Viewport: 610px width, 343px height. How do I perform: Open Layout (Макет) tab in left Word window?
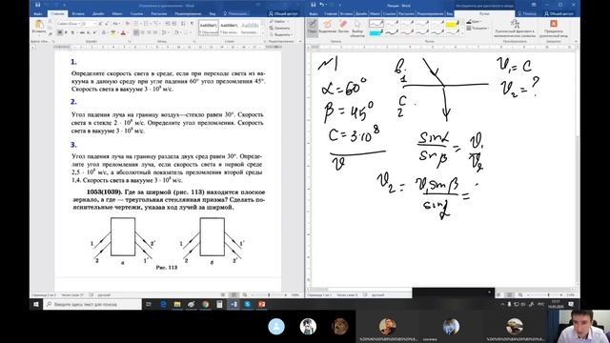117,13
